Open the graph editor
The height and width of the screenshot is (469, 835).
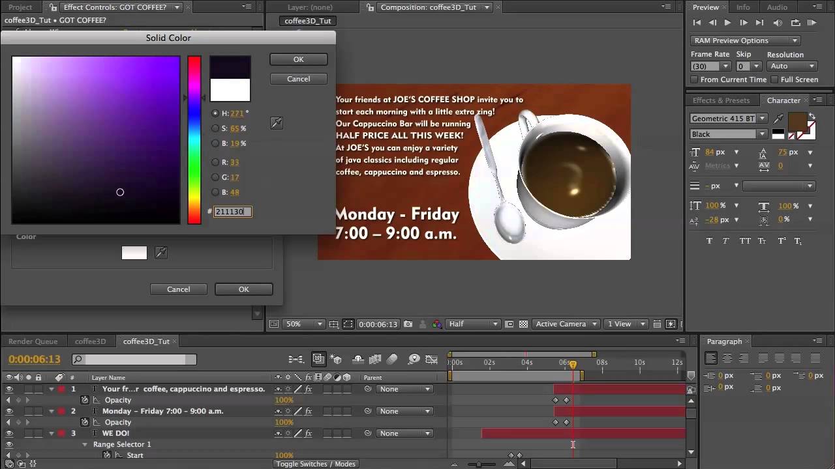coord(431,359)
